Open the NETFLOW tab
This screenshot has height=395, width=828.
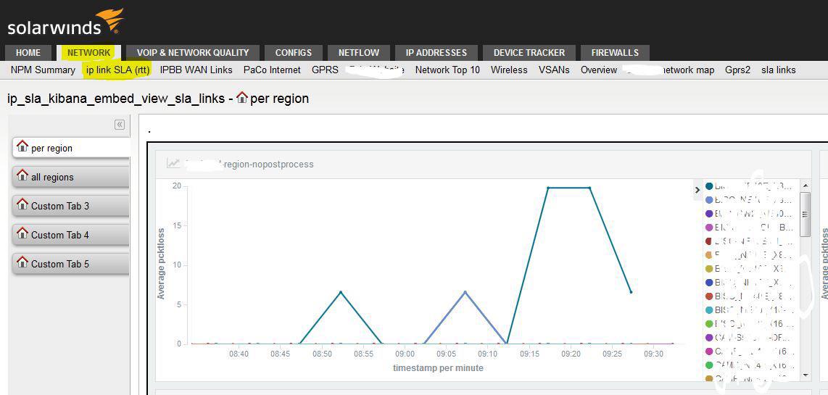pos(359,53)
